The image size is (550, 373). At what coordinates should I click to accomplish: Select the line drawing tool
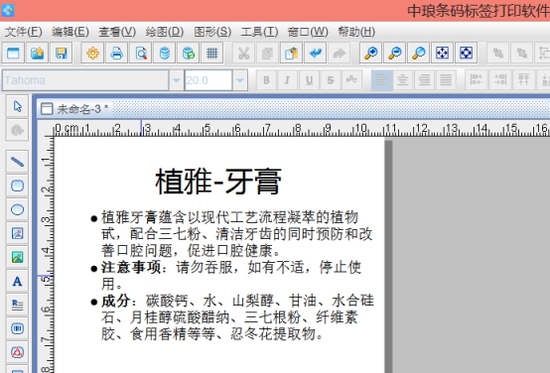tap(17, 162)
